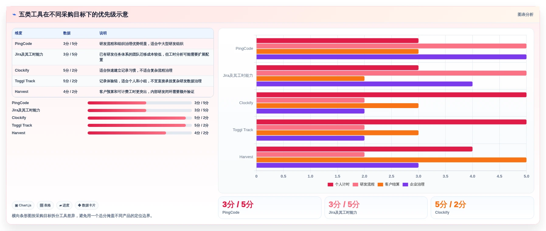The width and height of the screenshot is (546, 231).
Task: Toggle the 企业治理 legend swatch
Action: pyautogui.click(x=405, y=185)
